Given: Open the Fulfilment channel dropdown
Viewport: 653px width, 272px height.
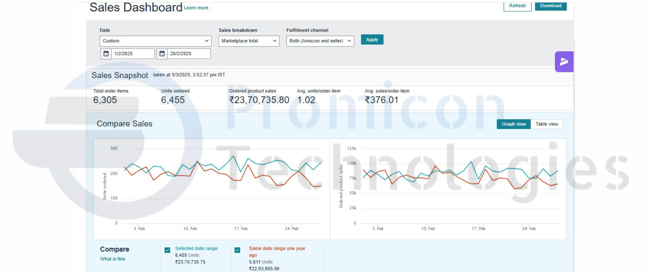Looking at the screenshot, I should 320,41.
